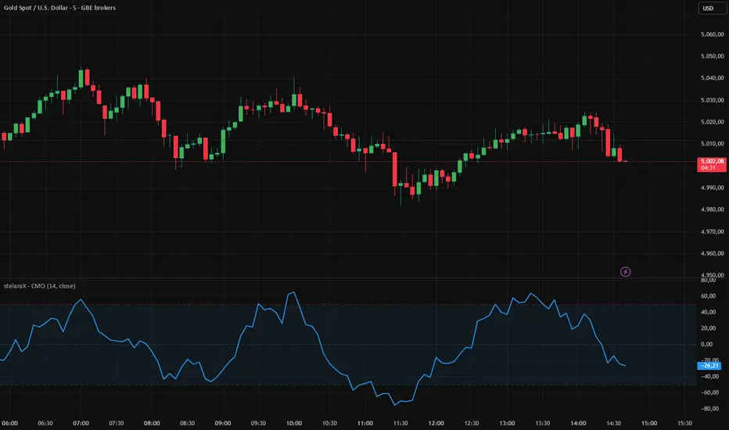This screenshot has height=430, width=729.
Task: Select the Gold Spot / U.S. Dollar chart title
Action: tap(59, 8)
